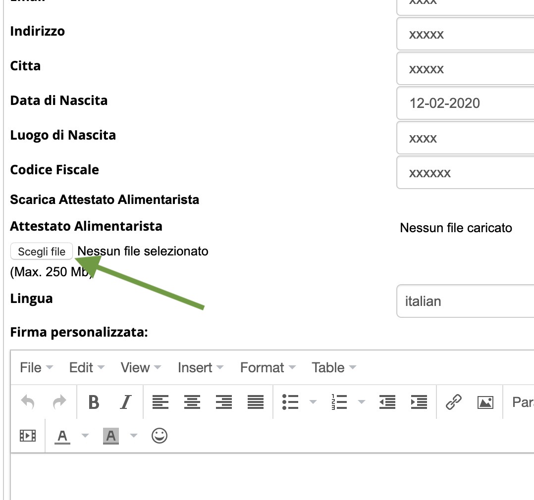Click the insert image icon
534x500 pixels.
point(485,402)
